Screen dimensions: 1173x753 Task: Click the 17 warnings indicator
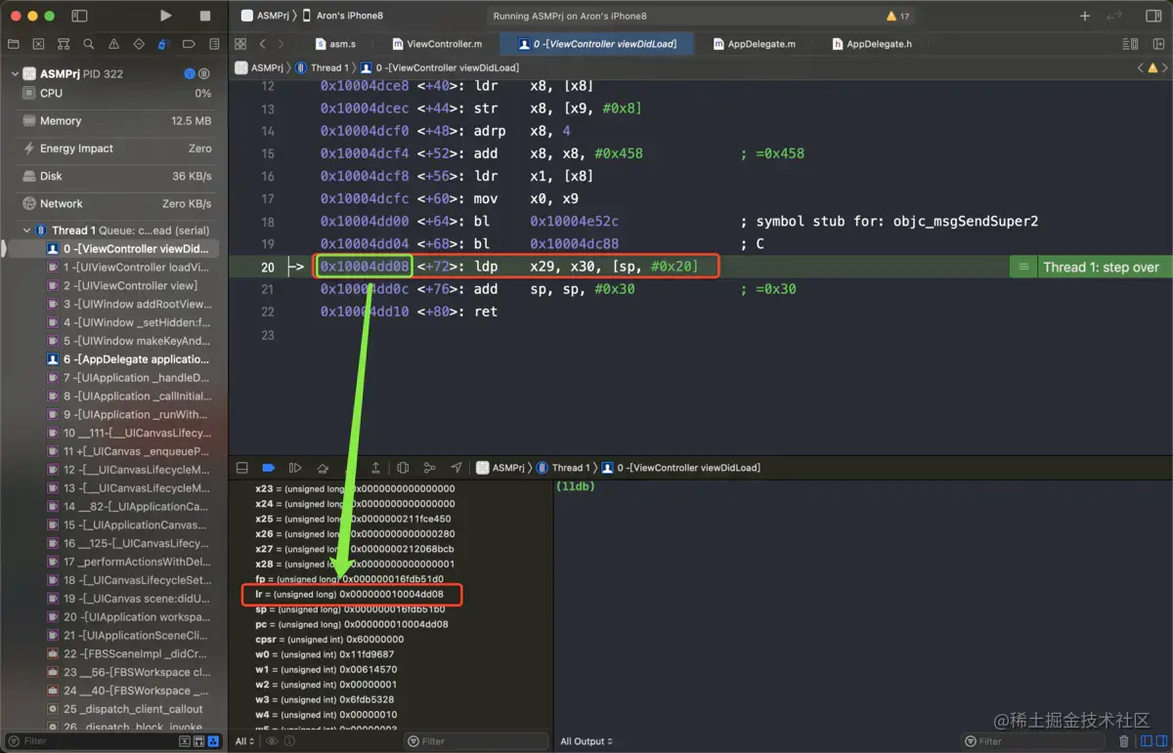pyautogui.click(x=897, y=17)
